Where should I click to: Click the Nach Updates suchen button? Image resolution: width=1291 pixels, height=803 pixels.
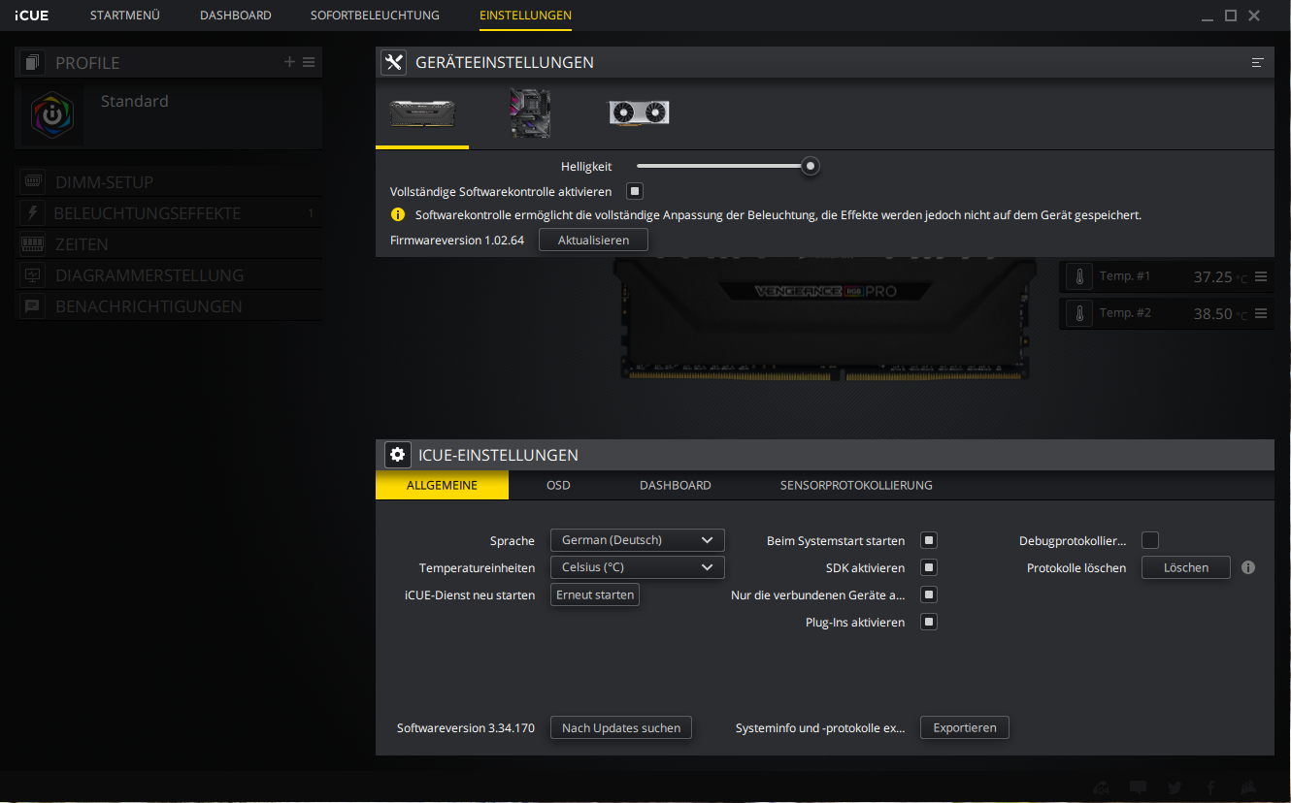click(x=621, y=727)
